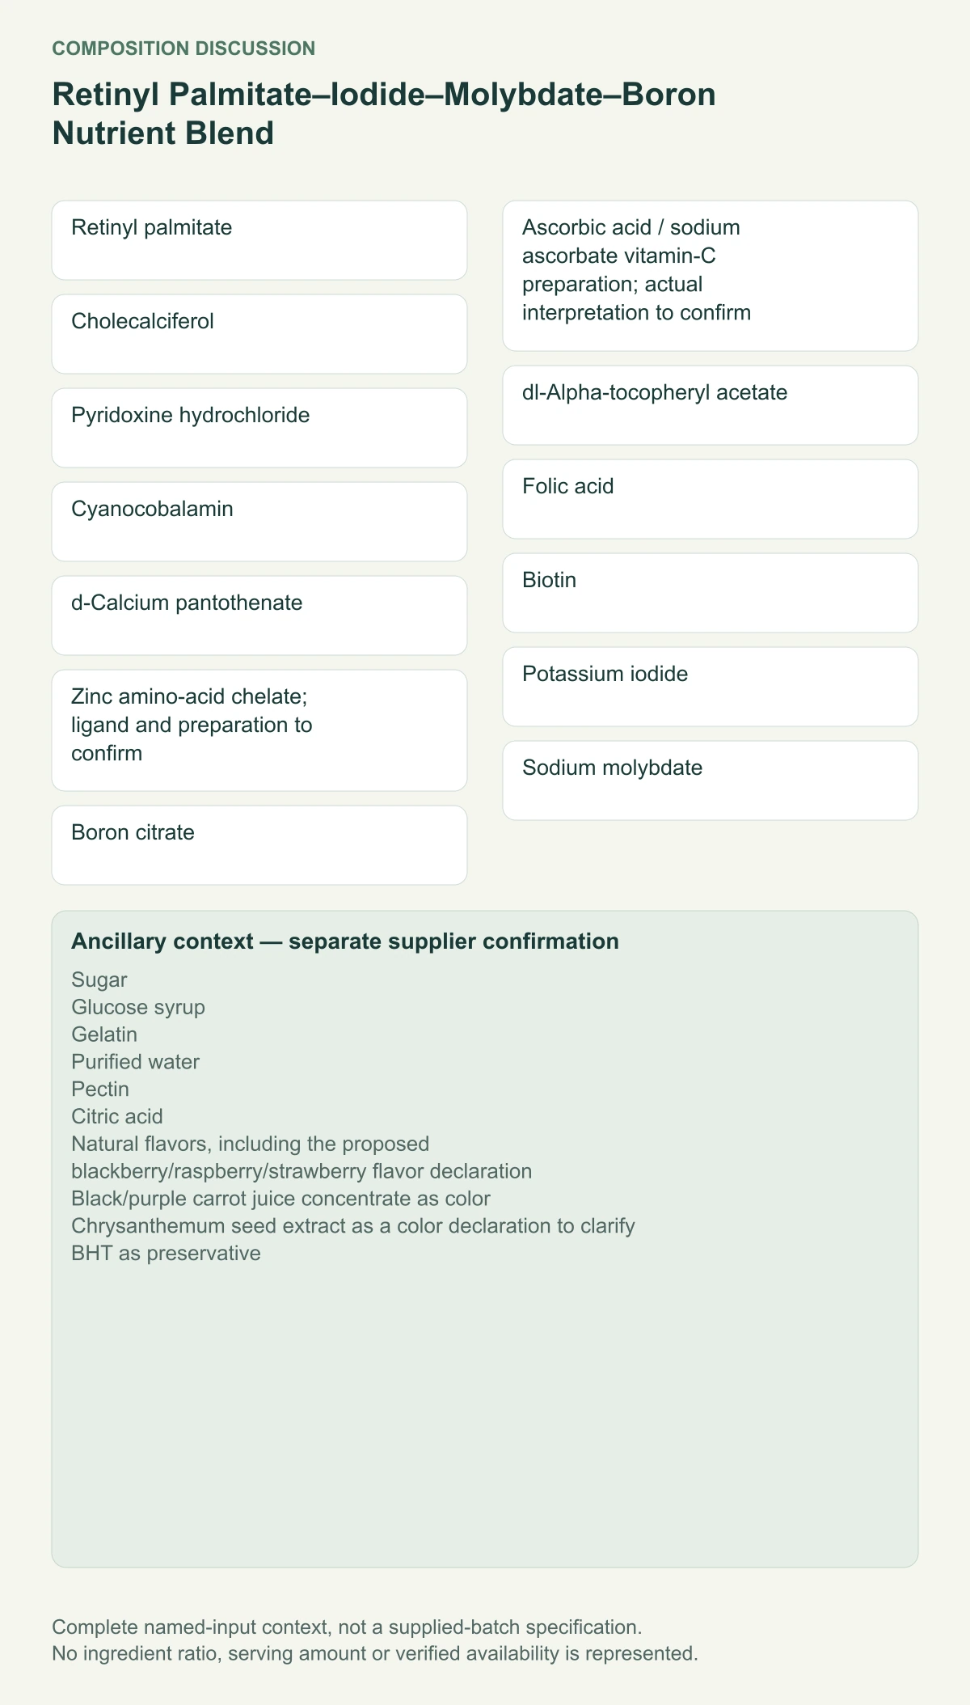Select the Pyridoxine hydrochloride card
This screenshot has height=1705, width=970.
coord(259,428)
